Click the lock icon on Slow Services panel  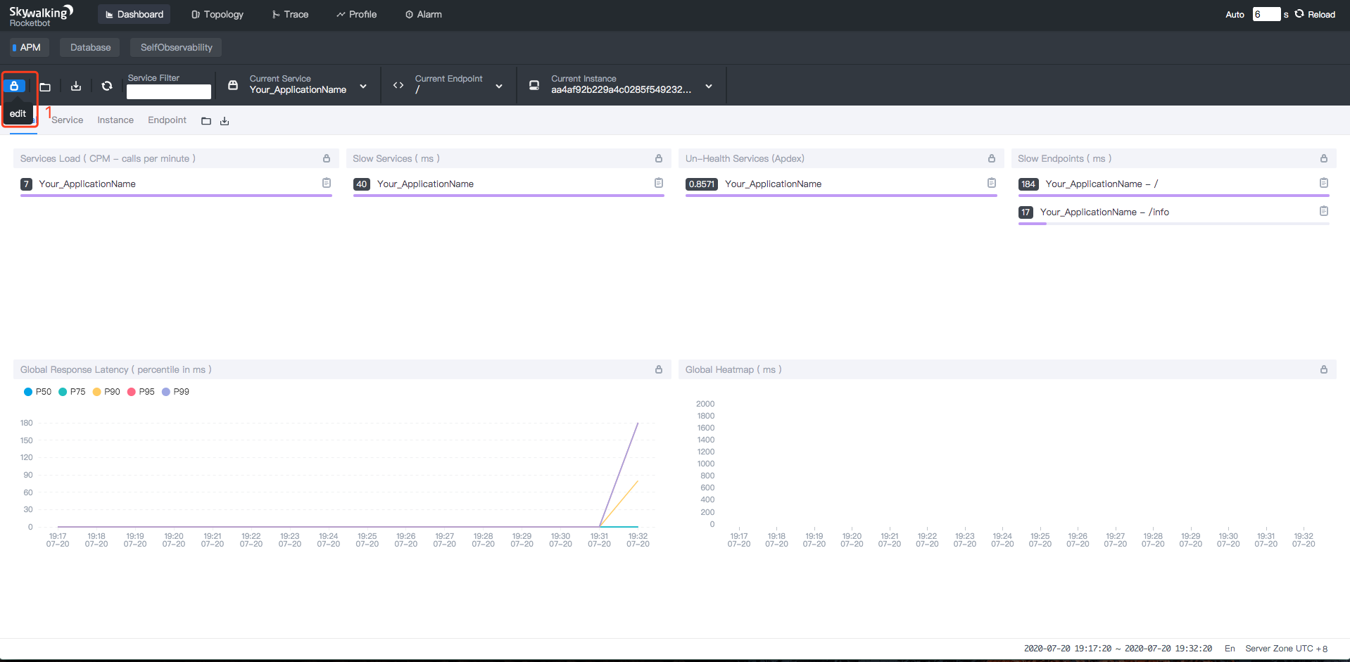659,158
